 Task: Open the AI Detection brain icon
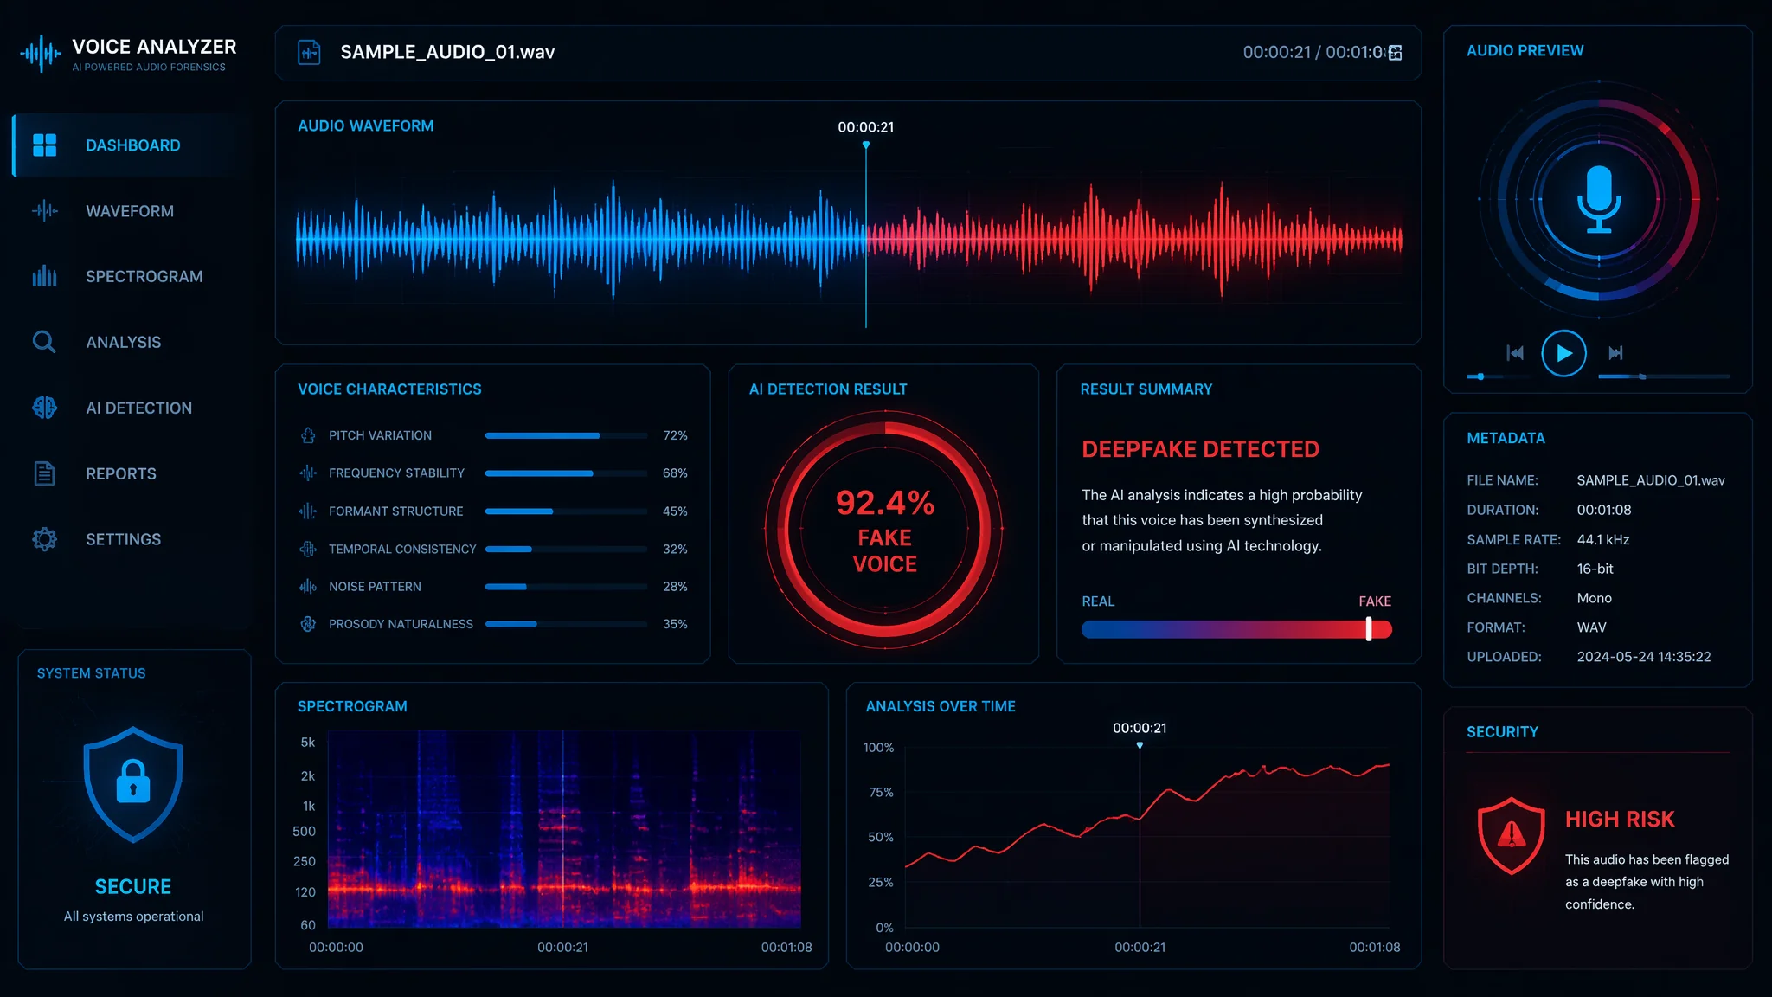click(x=44, y=408)
